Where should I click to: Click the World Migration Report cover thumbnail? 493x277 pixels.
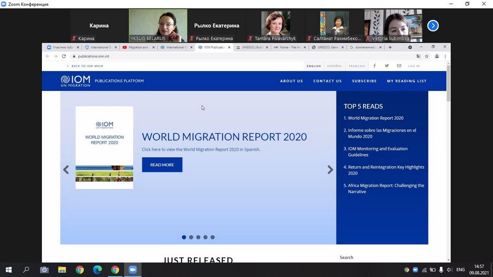pyautogui.click(x=104, y=147)
